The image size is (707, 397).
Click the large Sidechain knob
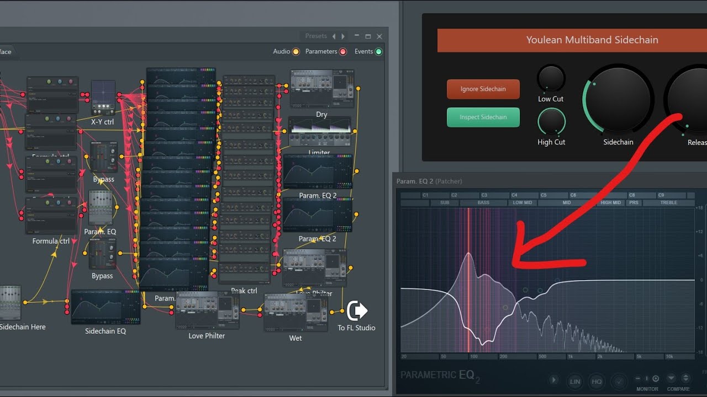click(618, 99)
